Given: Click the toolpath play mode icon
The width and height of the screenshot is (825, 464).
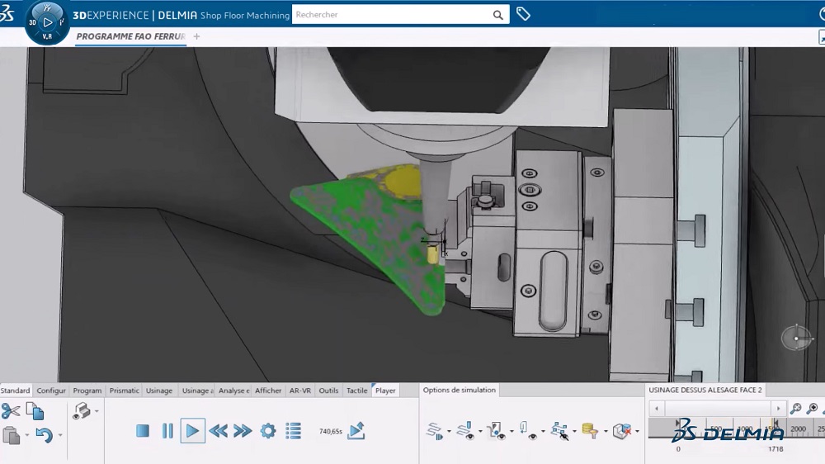Looking at the screenshot, I should pos(435,431).
